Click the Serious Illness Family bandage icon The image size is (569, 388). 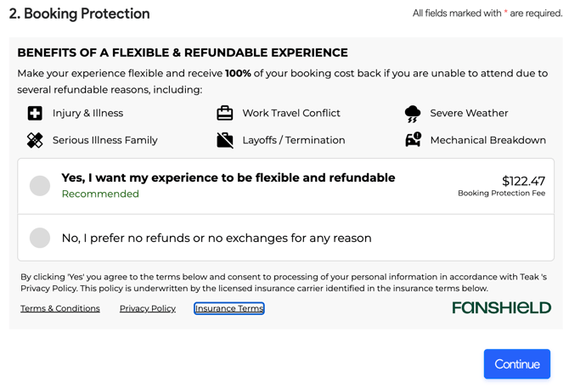35,140
